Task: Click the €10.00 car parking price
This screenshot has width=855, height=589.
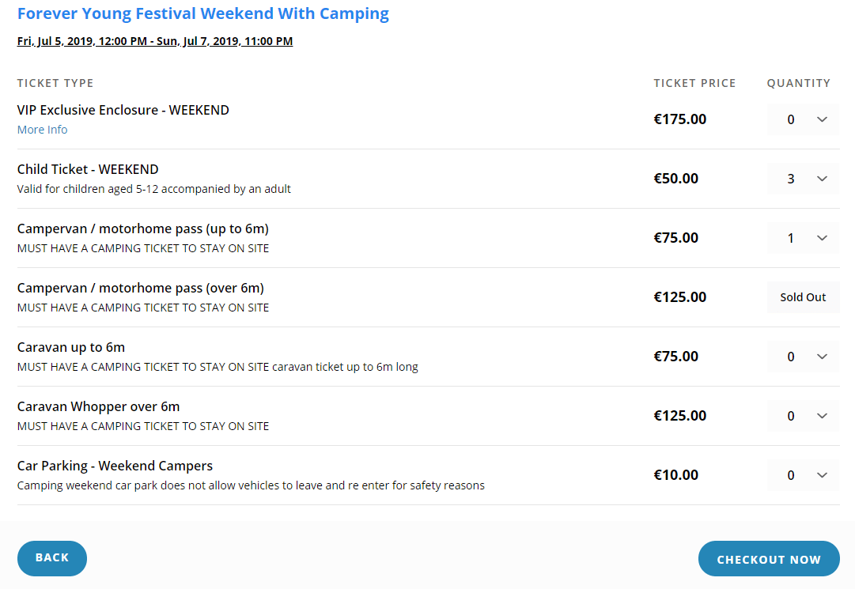Action: coord(675,475)
